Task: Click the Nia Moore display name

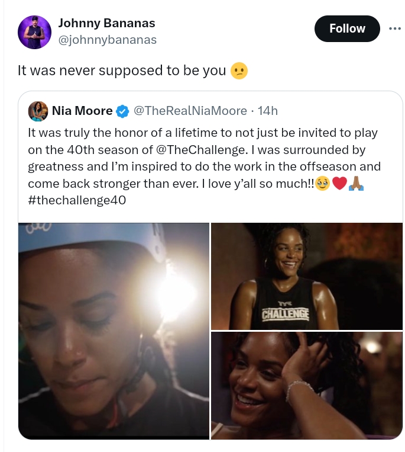Action: [x=82, y=111]
